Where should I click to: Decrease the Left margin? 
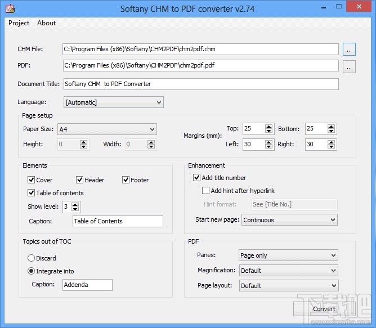click(x=268, y=146)
